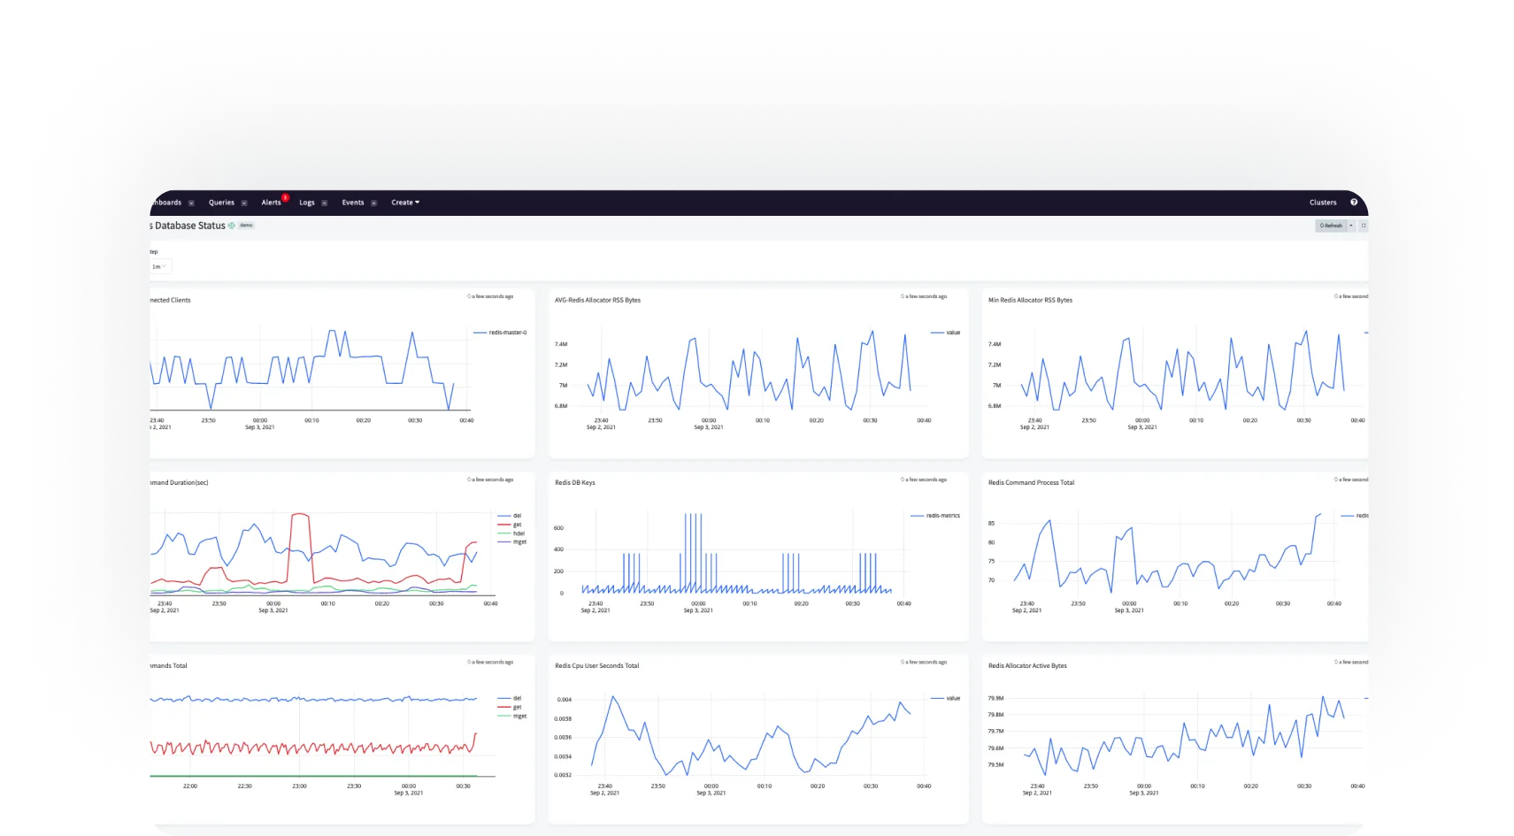Expand the Logs menu arrow

[325, 203]
